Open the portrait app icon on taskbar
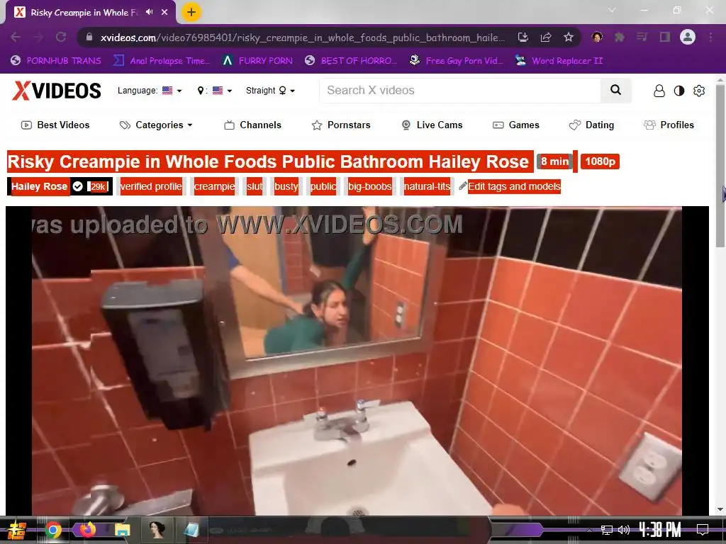The image size is (726, 544). pos(157,530)
